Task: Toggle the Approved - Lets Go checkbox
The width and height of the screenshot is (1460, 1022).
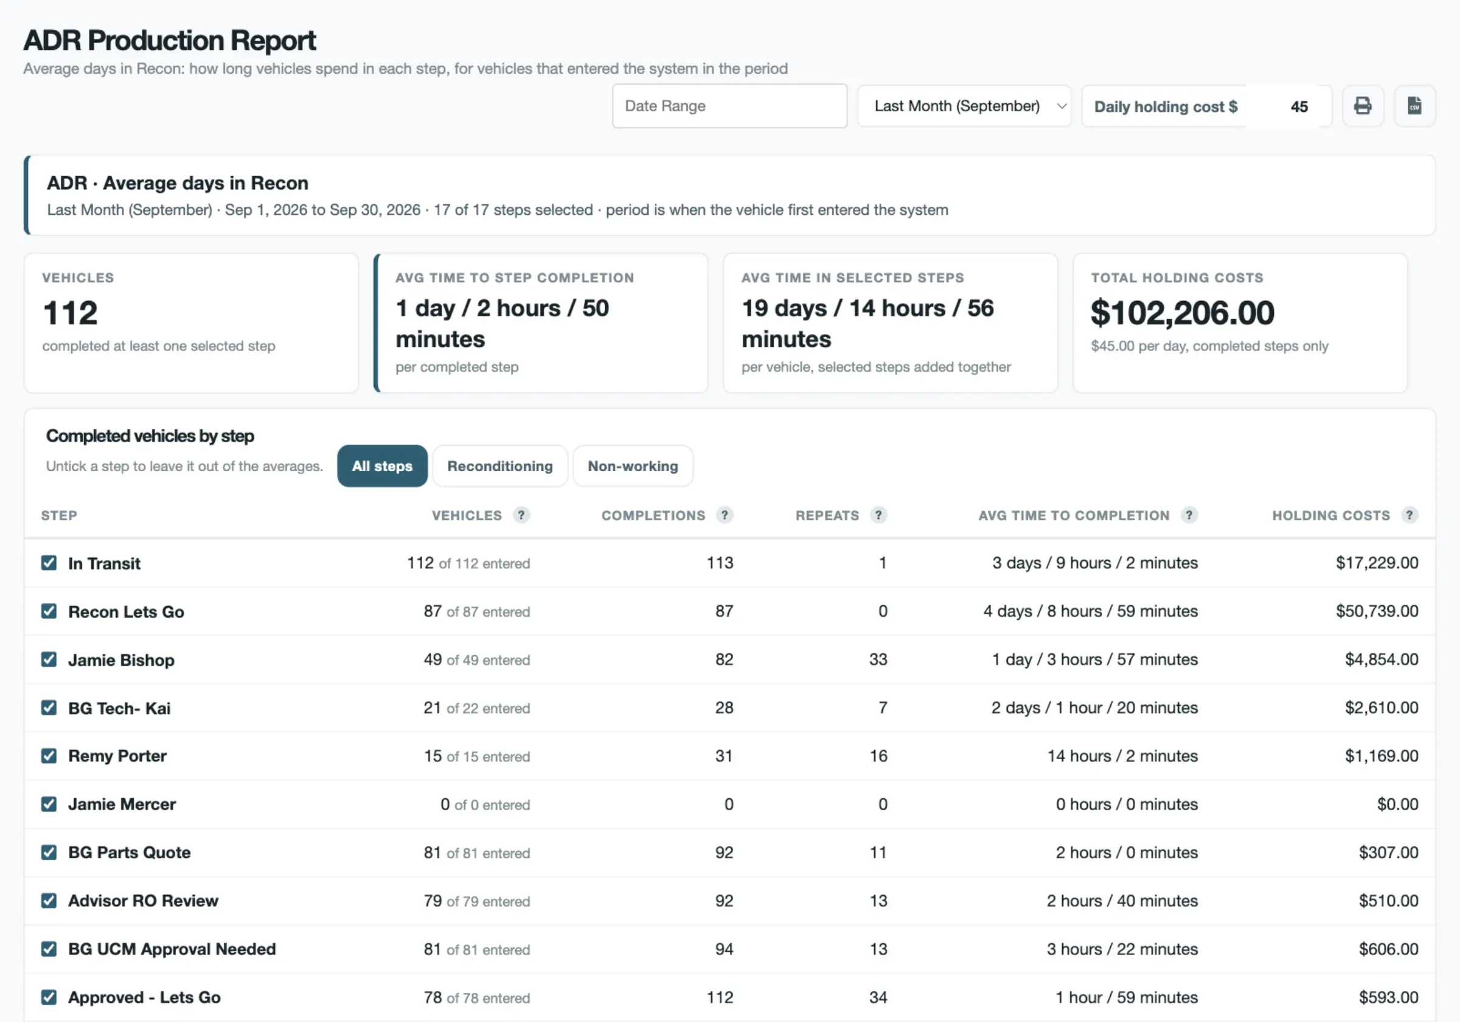Action: click(49, 997)
